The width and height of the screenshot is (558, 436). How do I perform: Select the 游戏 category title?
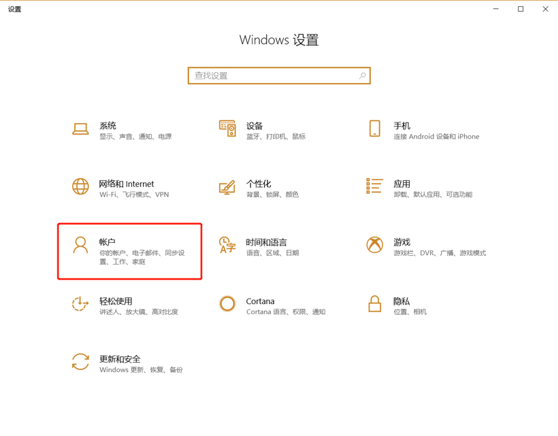401,242
